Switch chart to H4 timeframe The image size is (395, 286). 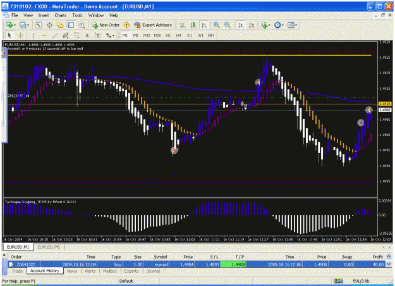[179, 35]
